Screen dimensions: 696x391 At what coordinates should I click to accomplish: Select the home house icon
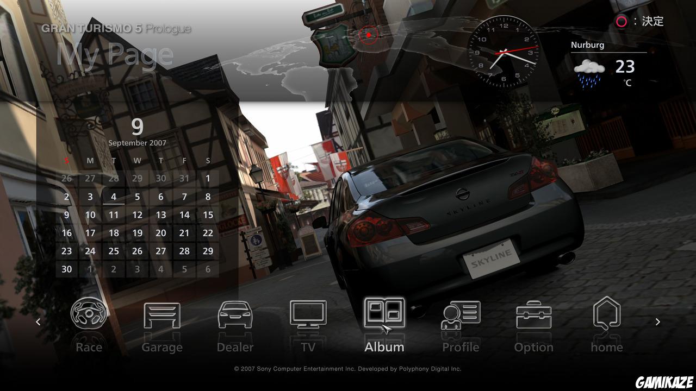(x=607, y=314)
